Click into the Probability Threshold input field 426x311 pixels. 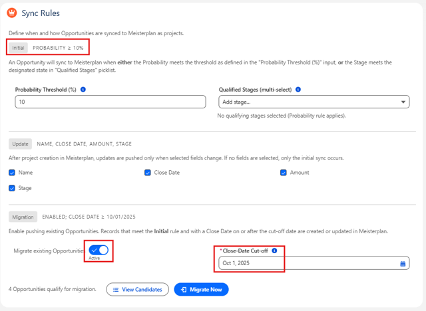tap(110, 102)
